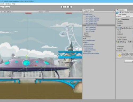Viewport: 133px width, 102px height.
Task: Click the prefab Select button
Action: coord(128,17)
